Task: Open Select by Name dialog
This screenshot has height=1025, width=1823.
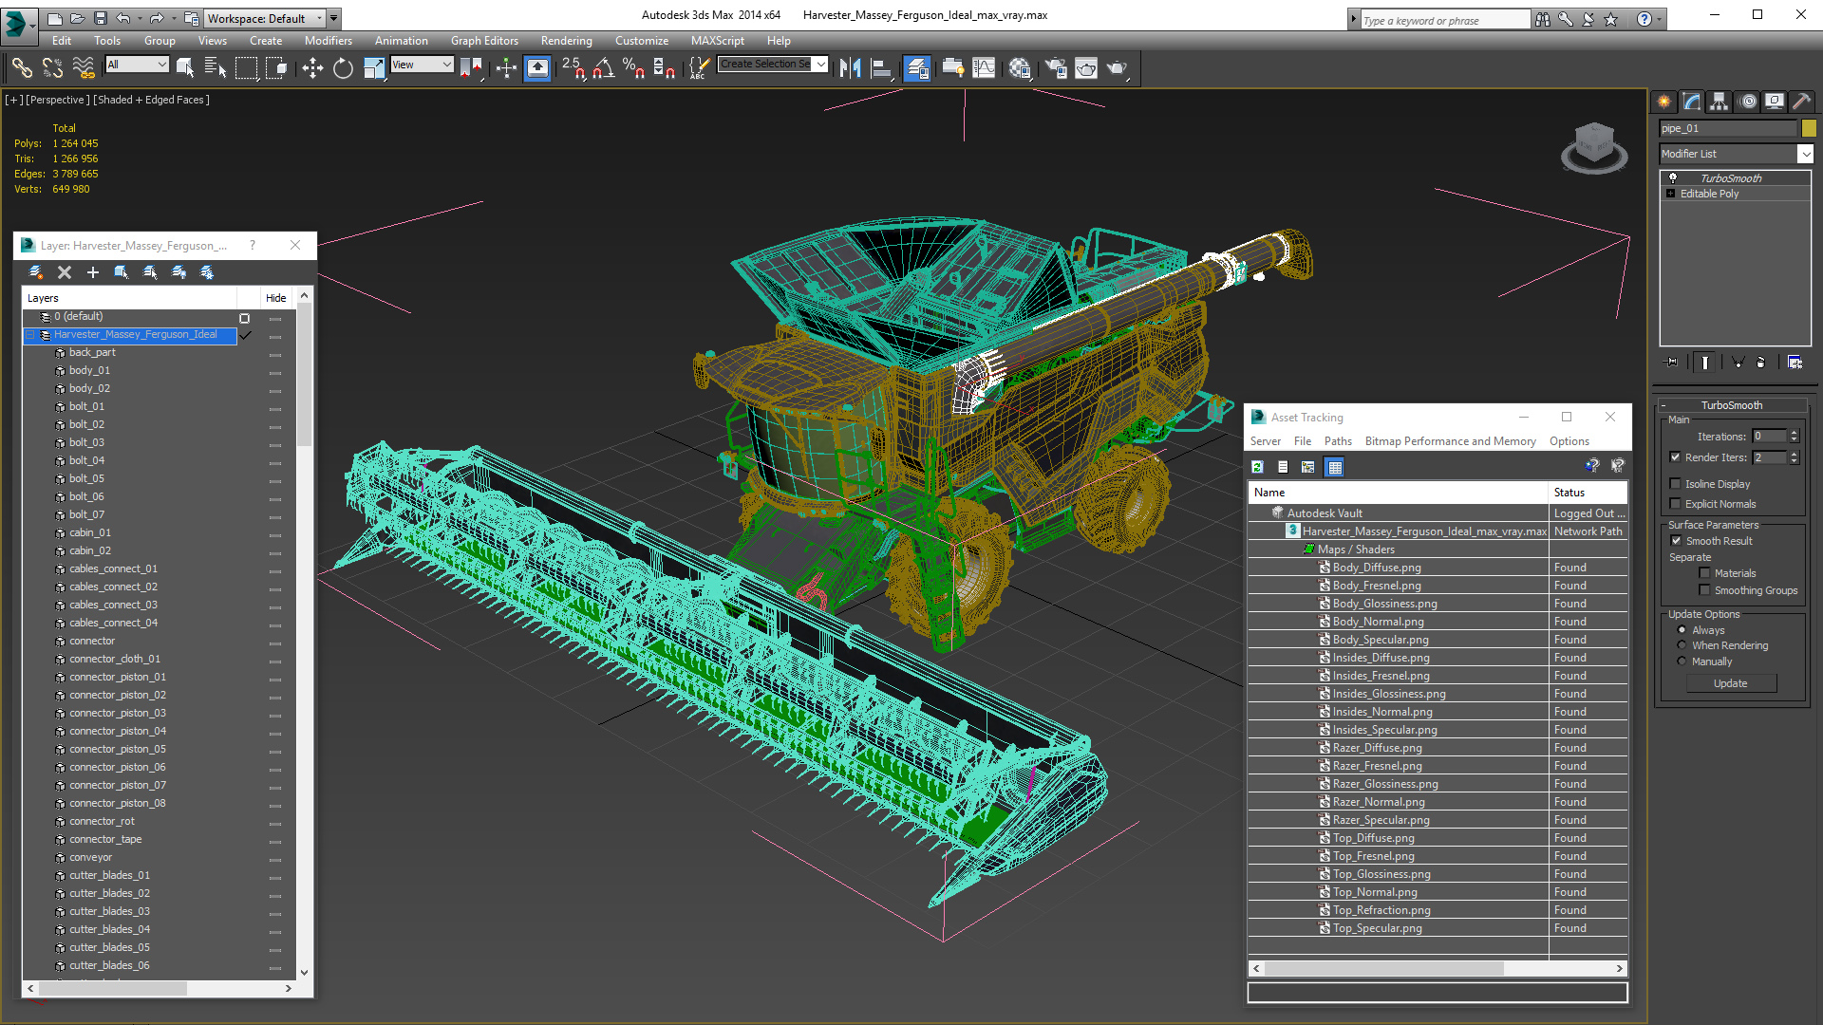Action: [216, 67]
